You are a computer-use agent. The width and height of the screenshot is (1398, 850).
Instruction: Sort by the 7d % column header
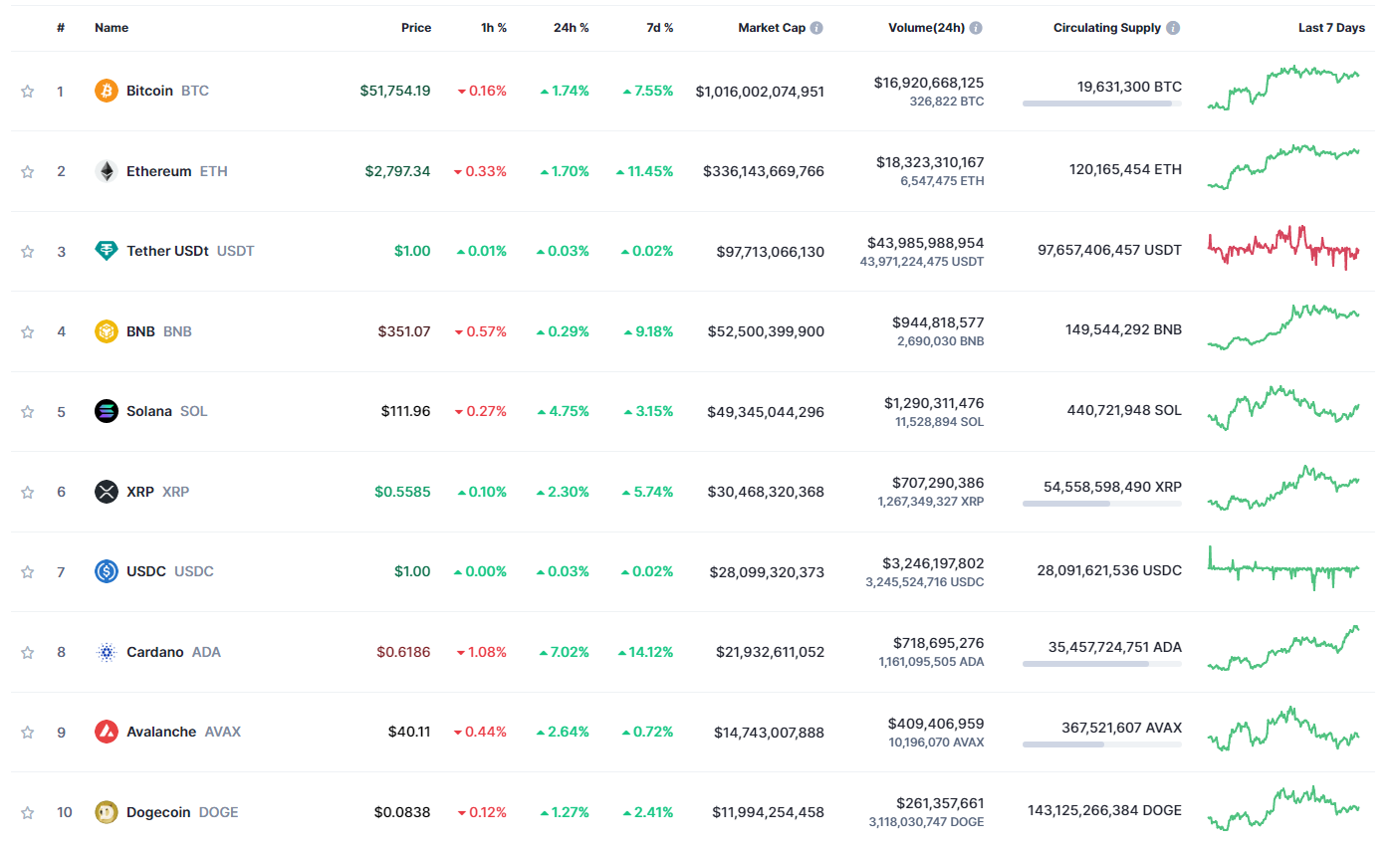point(659,28)
